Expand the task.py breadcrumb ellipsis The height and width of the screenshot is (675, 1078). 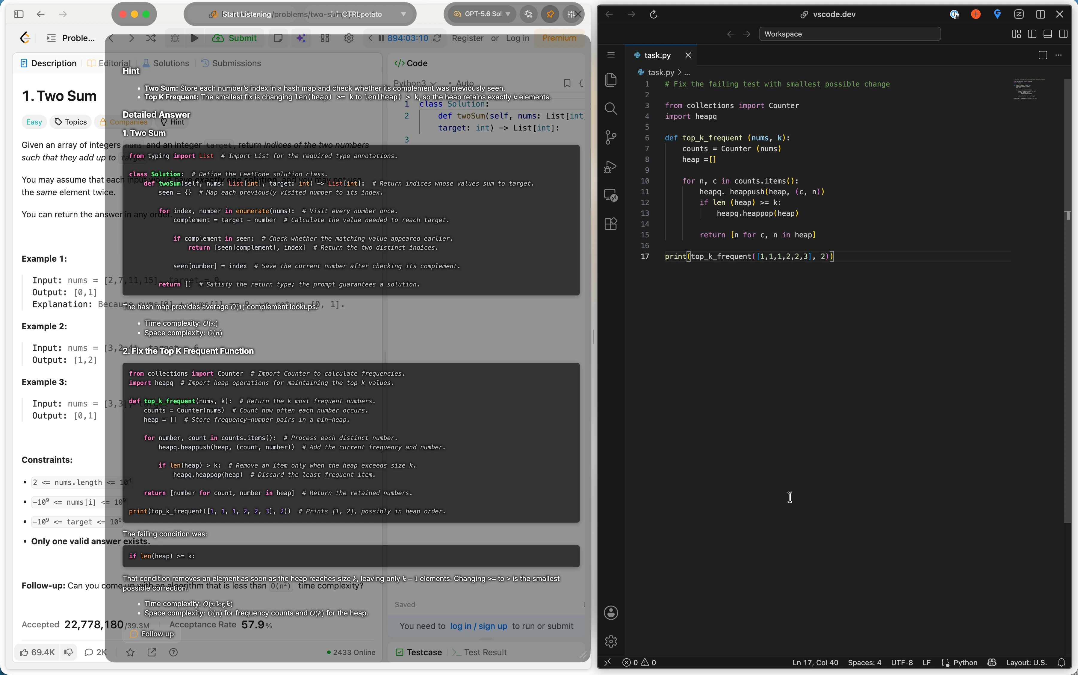tap(687, 72)
